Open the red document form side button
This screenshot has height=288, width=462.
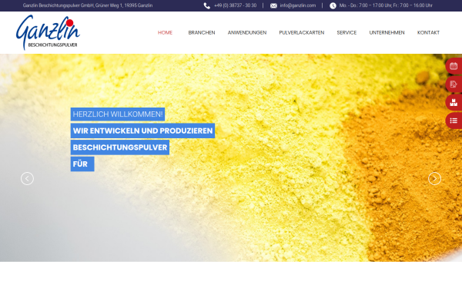click(x=454, y=84)
